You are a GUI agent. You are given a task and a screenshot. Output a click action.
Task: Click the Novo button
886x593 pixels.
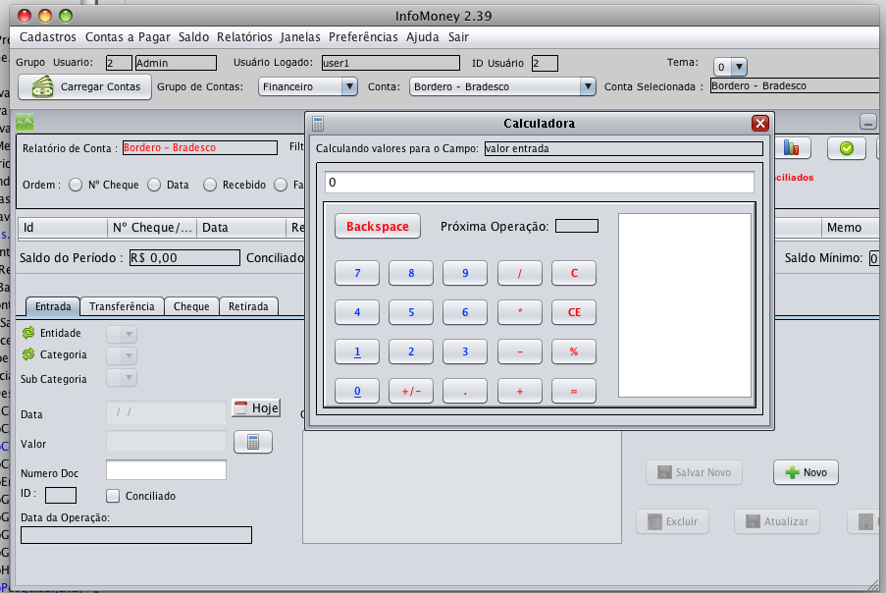(x=806, y=472)
